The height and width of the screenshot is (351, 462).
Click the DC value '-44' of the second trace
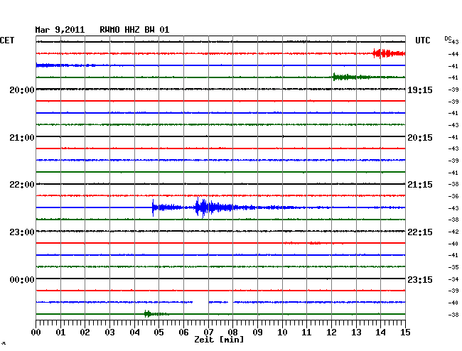[x=453, y=54]
